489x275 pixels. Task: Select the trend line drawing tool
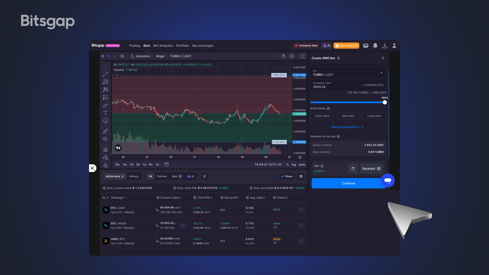coord(105,74)
